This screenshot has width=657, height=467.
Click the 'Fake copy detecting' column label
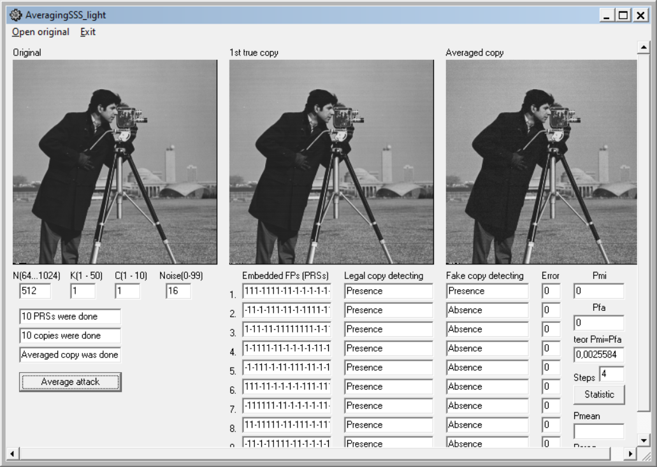(x=485, y=276)
